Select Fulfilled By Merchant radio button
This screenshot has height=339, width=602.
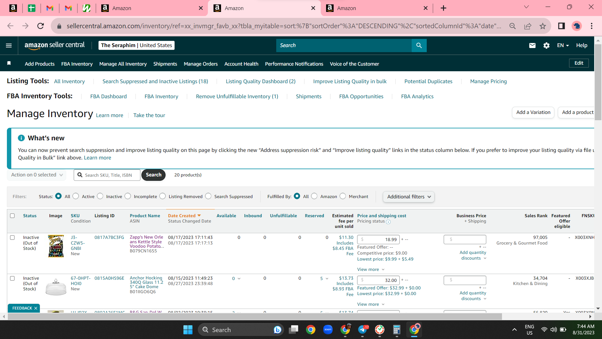click(343, 196)
